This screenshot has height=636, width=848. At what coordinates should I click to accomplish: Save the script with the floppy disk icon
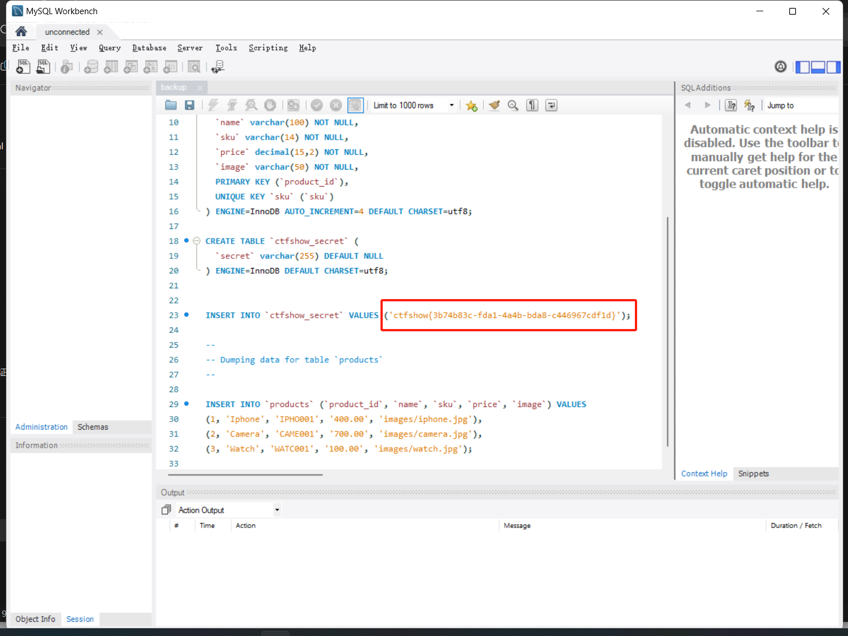pyautogui.click(x=190, y=105)
